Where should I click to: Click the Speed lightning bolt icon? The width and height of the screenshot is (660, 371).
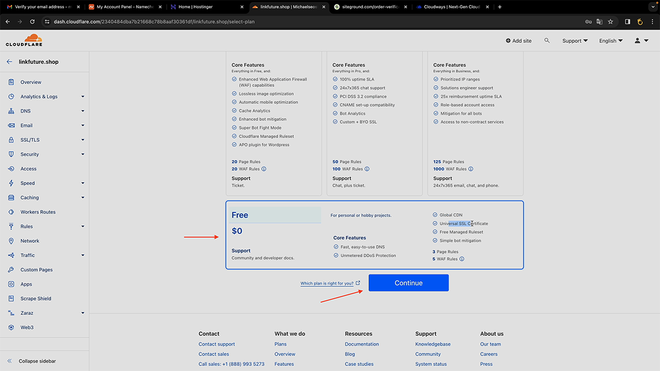tap(11, 183)
